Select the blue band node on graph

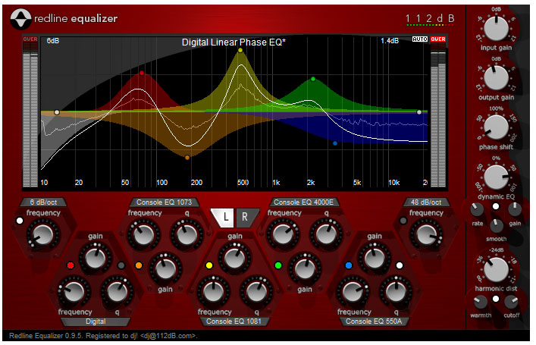point(335,143)
